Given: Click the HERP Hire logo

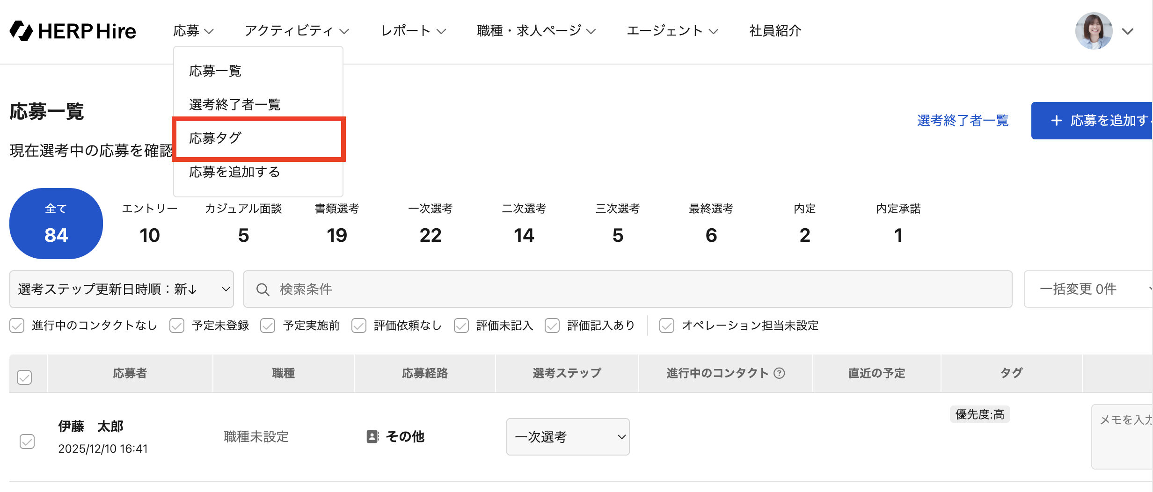Looking at the screenshot, I should (73, 31).
